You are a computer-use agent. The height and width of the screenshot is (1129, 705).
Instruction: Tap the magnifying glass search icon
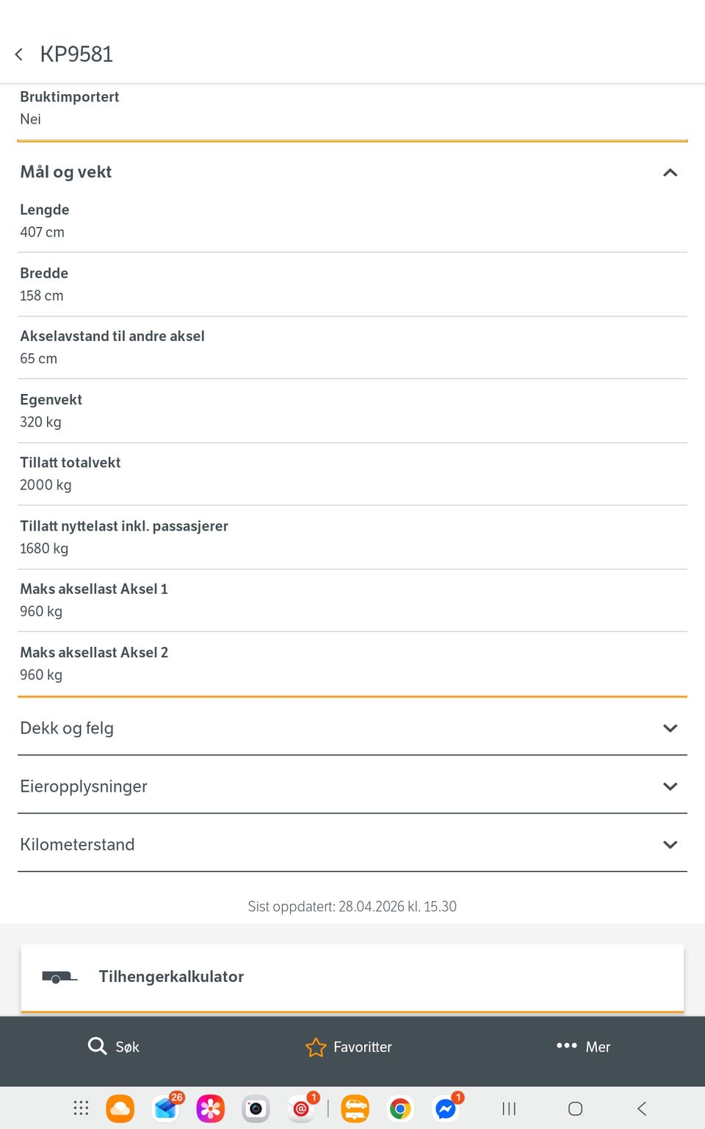pyautogui.click(x=97, y=1046)
